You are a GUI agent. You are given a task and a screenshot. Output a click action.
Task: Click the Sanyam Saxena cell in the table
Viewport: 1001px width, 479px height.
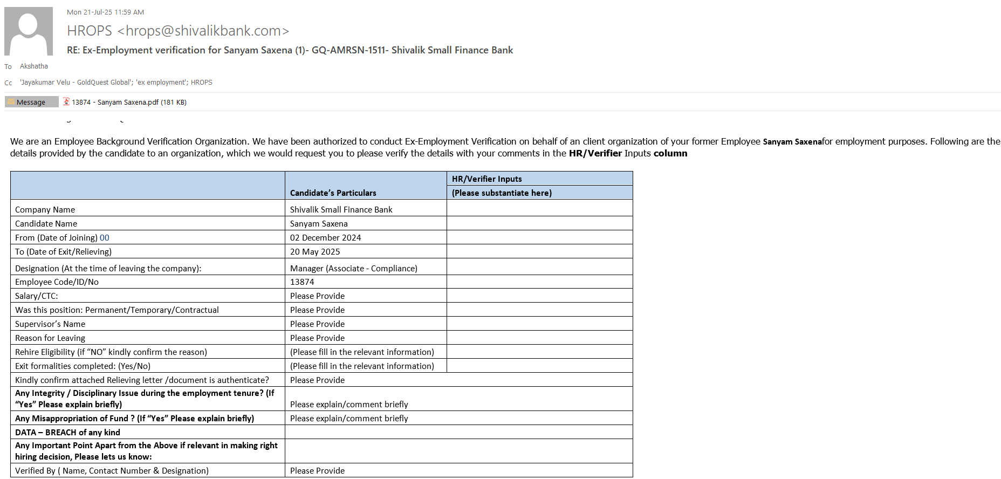pos(319,223)
